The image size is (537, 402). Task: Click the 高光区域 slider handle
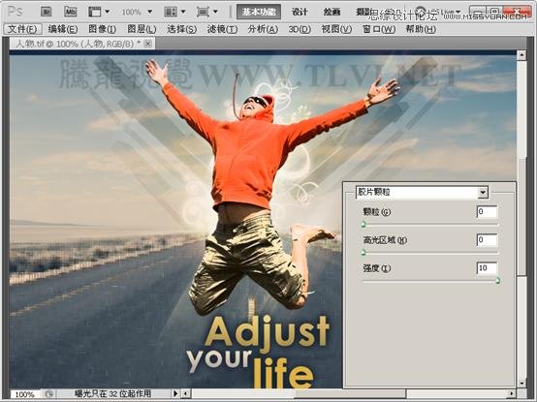click(x=363, y=253)
